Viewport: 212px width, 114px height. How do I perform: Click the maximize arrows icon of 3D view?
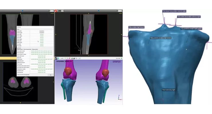[x=56, y=58]
